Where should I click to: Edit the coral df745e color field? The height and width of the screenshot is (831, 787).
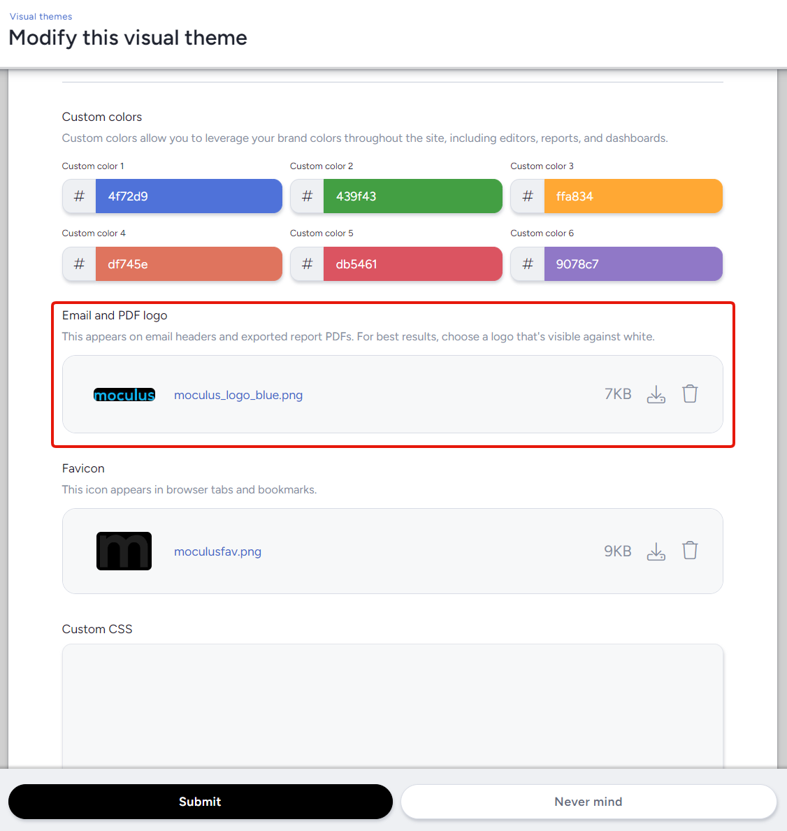pyautogui.click(x=189, y=264)
